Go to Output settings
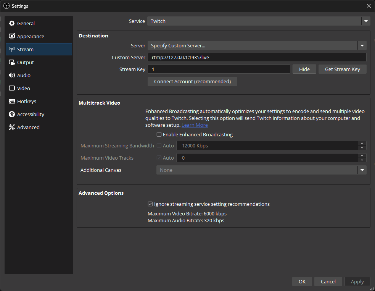 [39, 62]
